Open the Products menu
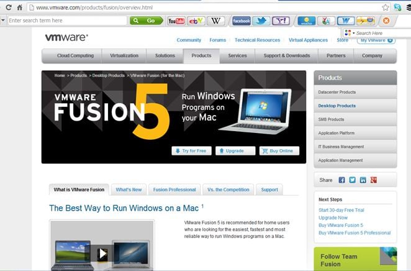The width and height of the screenshot is (411, 271). [x=201, y=55]
